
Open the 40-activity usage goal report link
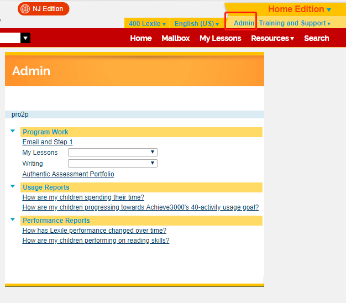pyautogui.click(x=140, y=207)
